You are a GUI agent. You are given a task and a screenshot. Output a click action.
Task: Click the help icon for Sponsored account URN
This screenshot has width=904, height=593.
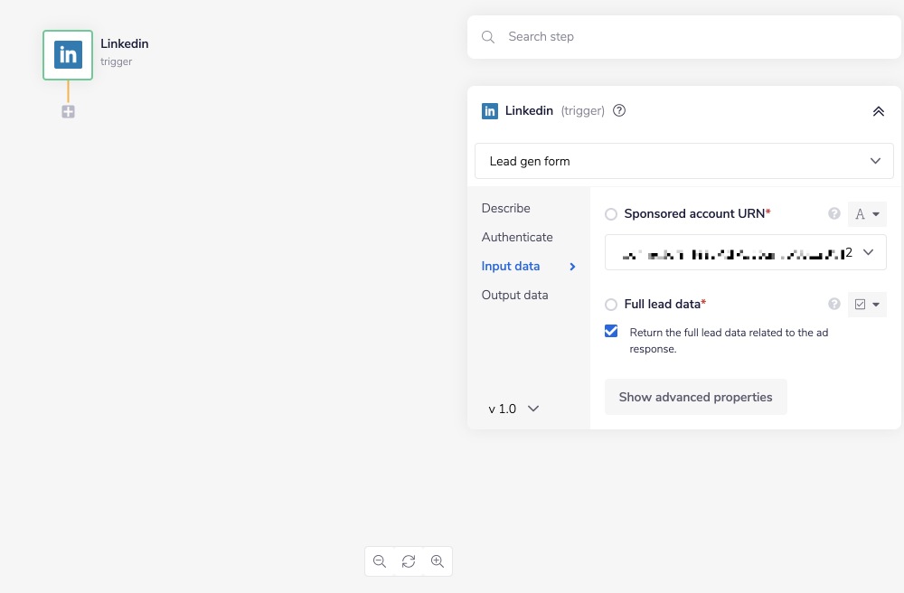[834, 214]
